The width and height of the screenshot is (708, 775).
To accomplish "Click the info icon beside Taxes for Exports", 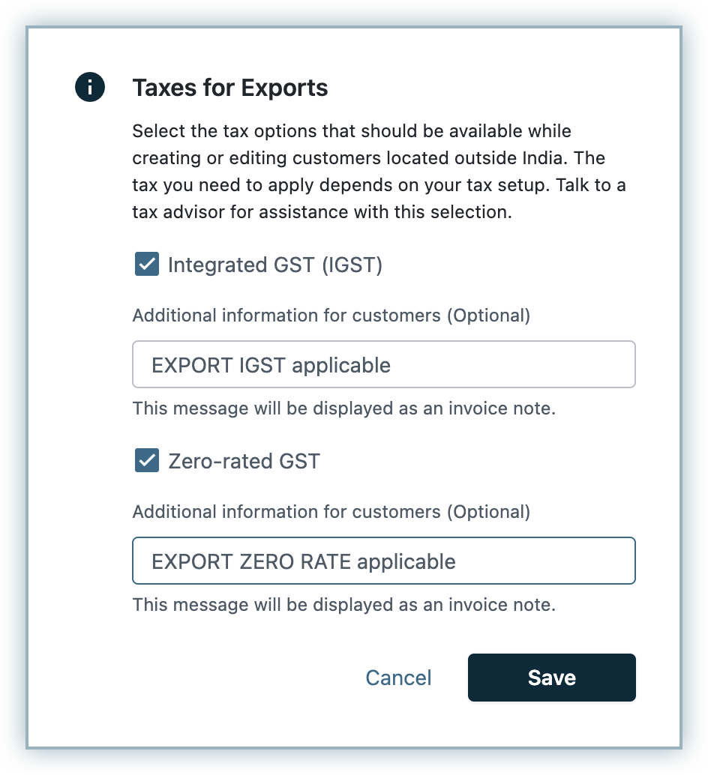I will (90, 88).
